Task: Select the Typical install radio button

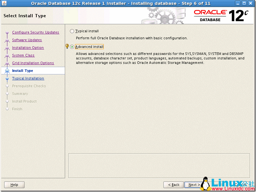Action: pyautogui.click(x=72, y=31)
